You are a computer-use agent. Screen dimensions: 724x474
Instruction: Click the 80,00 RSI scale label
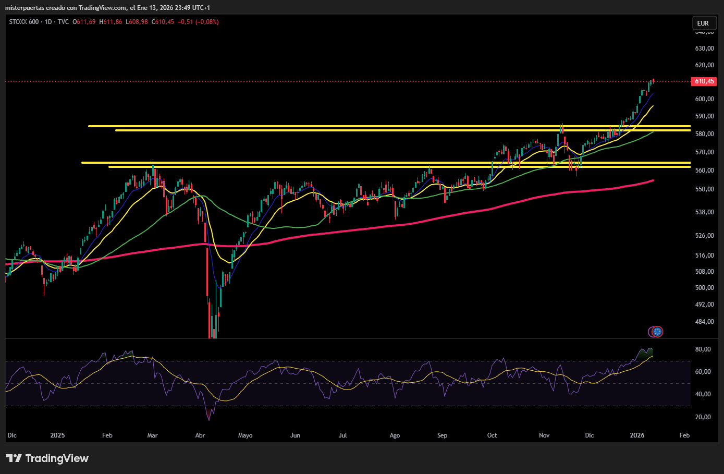coord(703,349)
